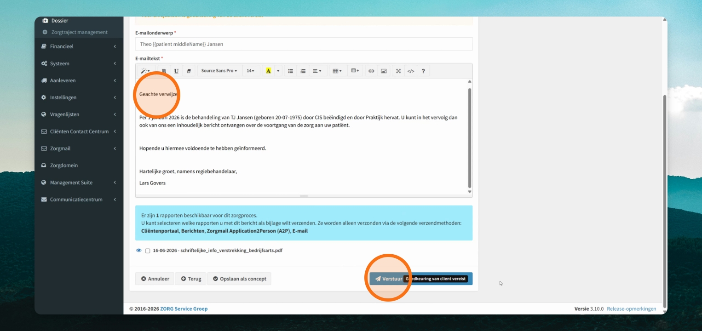Save with Opslaan als concept button

click(239, 279)
